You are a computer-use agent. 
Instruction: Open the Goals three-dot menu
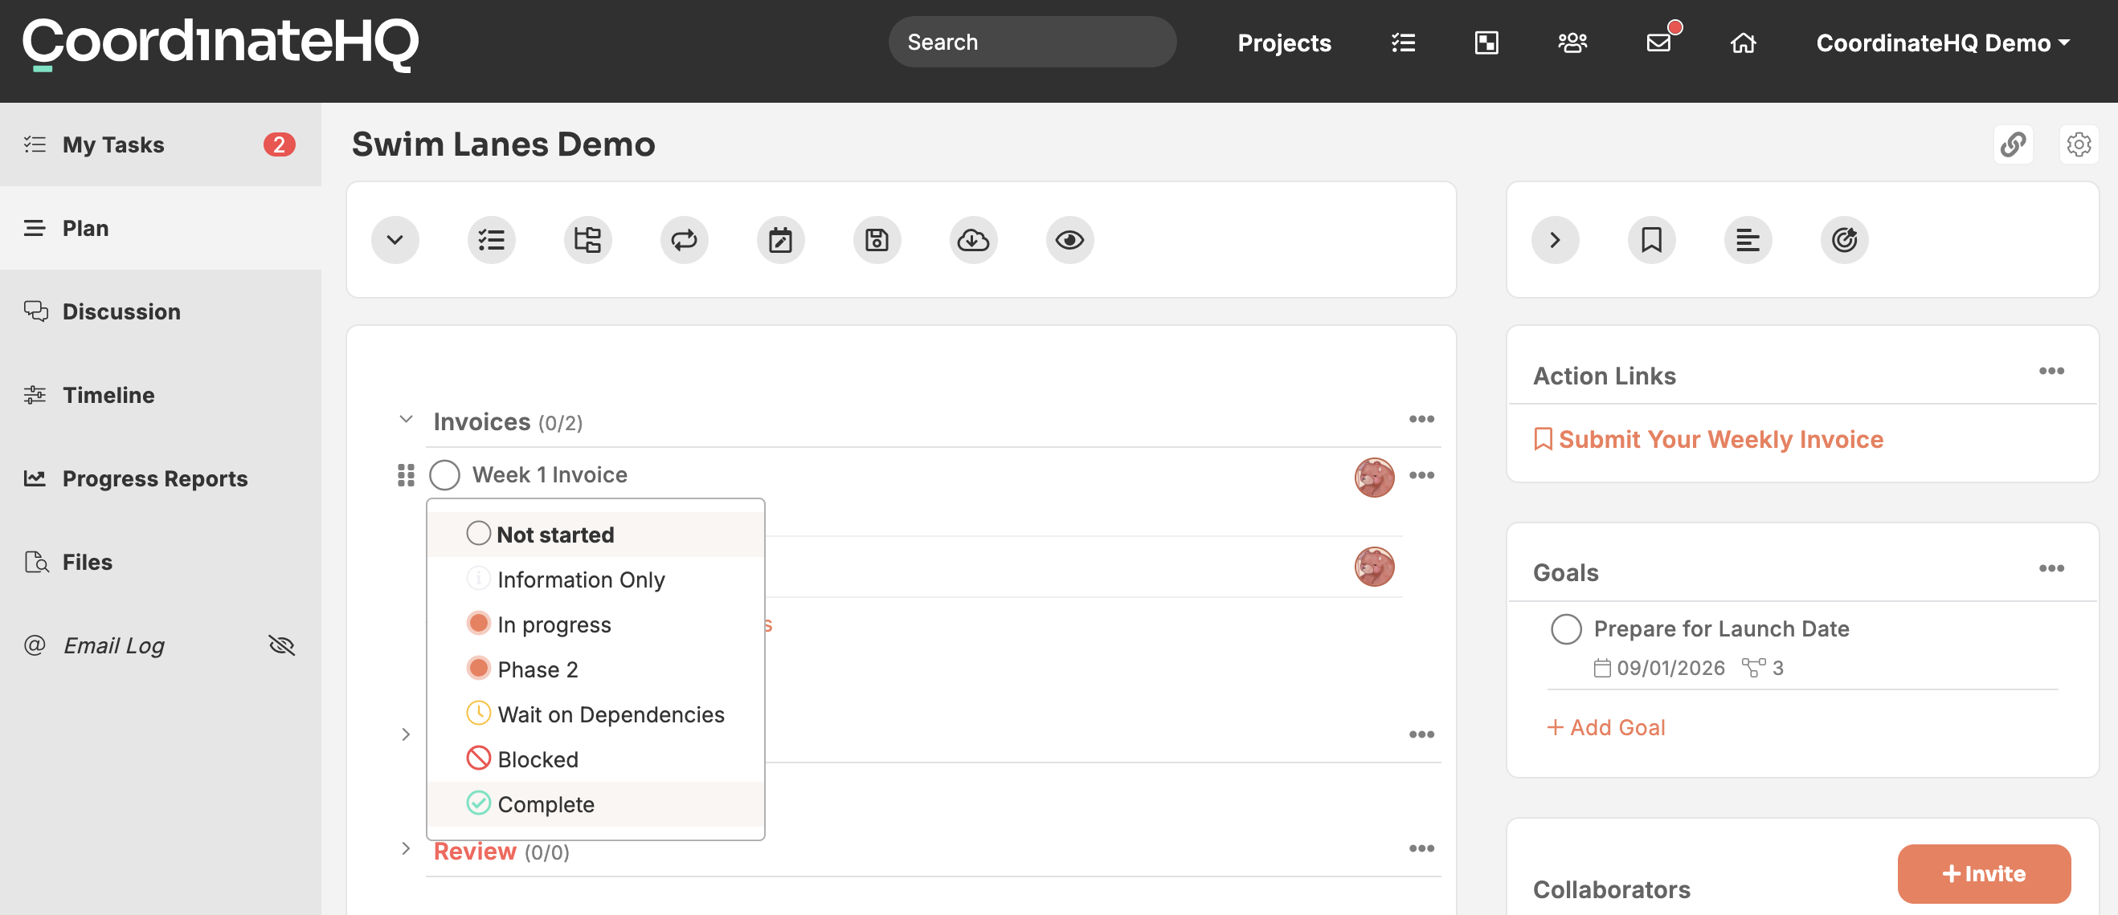click(2051, 568)
